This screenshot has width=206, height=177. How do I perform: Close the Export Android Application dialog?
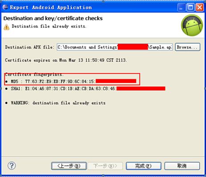pyautogui.click(x=199, y=7)
